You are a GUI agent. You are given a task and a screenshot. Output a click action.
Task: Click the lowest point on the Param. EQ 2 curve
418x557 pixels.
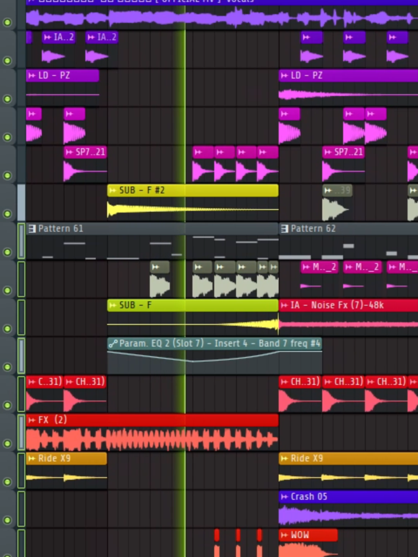click(x=193, y=361)
